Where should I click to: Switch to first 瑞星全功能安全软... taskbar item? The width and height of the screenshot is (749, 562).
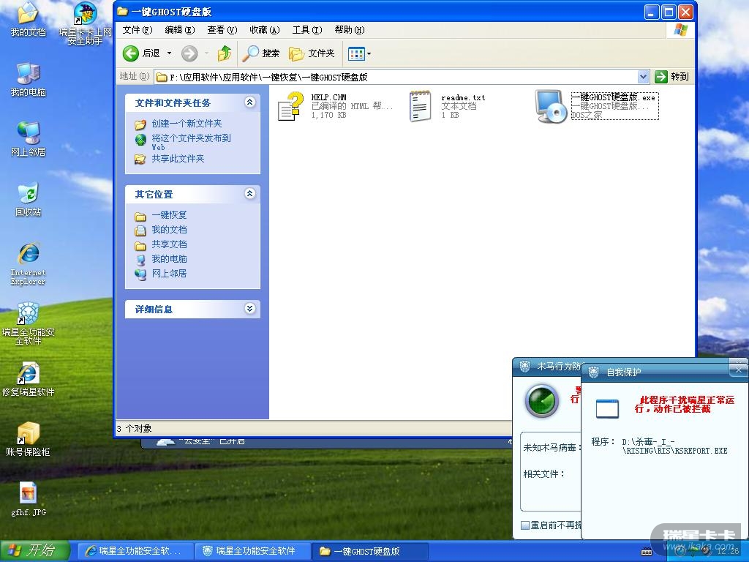(135, 551)
